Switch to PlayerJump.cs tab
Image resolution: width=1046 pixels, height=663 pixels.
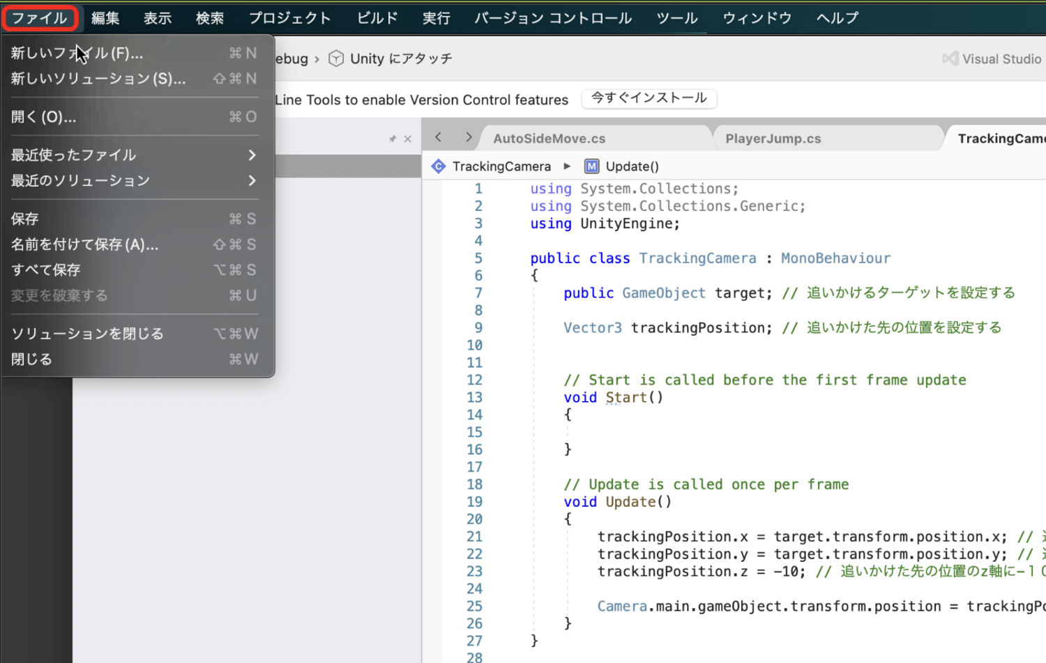click(x=773, y=138)
